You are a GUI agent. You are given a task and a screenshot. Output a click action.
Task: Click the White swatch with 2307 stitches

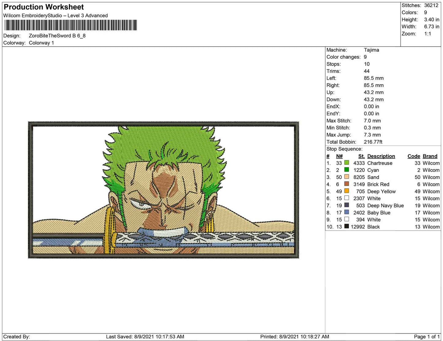pyautogui.click(x=346, y=198)
